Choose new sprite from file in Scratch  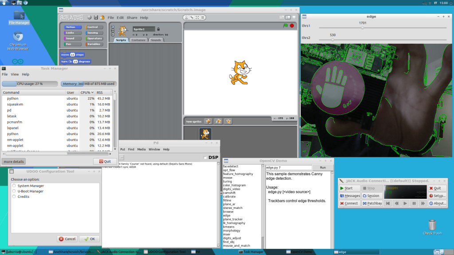pyautogui.click(x=218, y=121)
